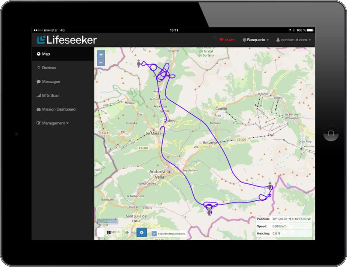The image size is (347, 268).
Task: Select person marker at top-left of track
Action: pyautogui.click(x=138, y=63)
